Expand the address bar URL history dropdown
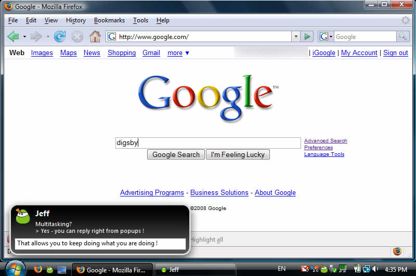Viewport: 416px width, 276px height. (x=296, y=36)
